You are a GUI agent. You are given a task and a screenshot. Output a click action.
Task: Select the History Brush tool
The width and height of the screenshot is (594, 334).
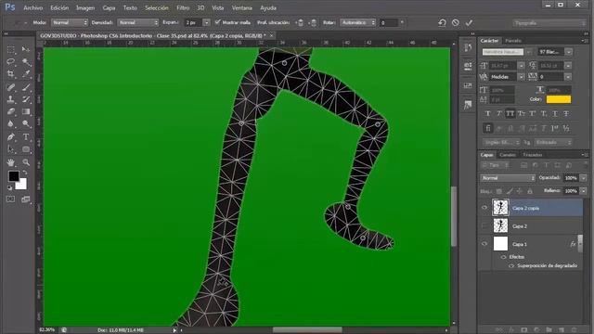point(26,99)
